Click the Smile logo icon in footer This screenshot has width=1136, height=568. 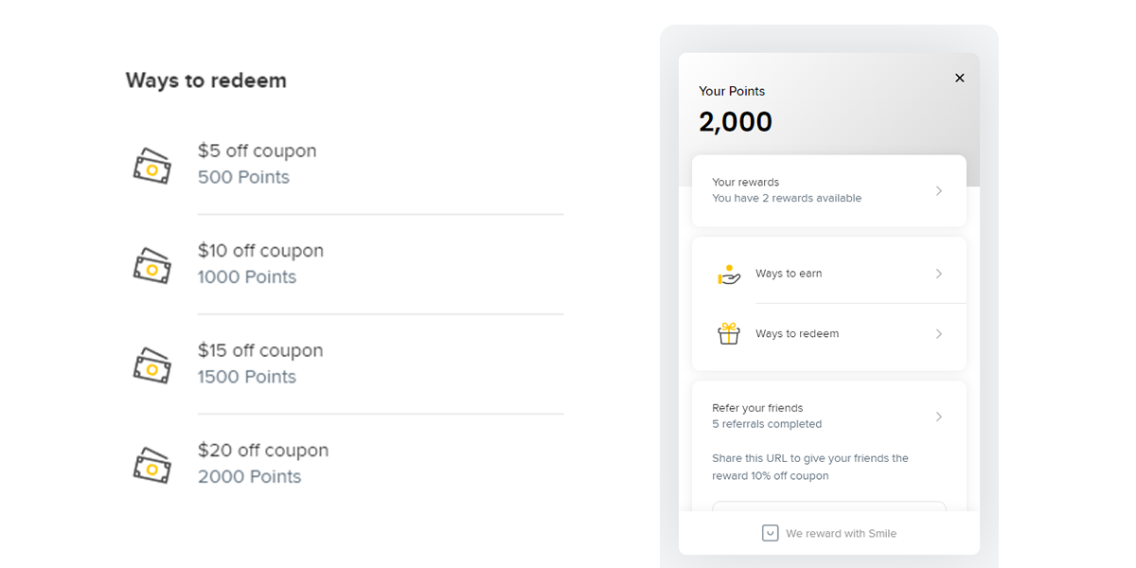[771, 533]
